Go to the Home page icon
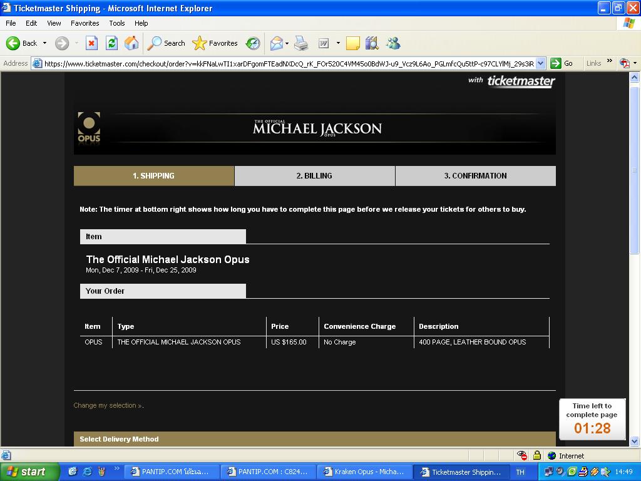Image resolution: width=641 pixels, height=481 pixels. (131, 43)
